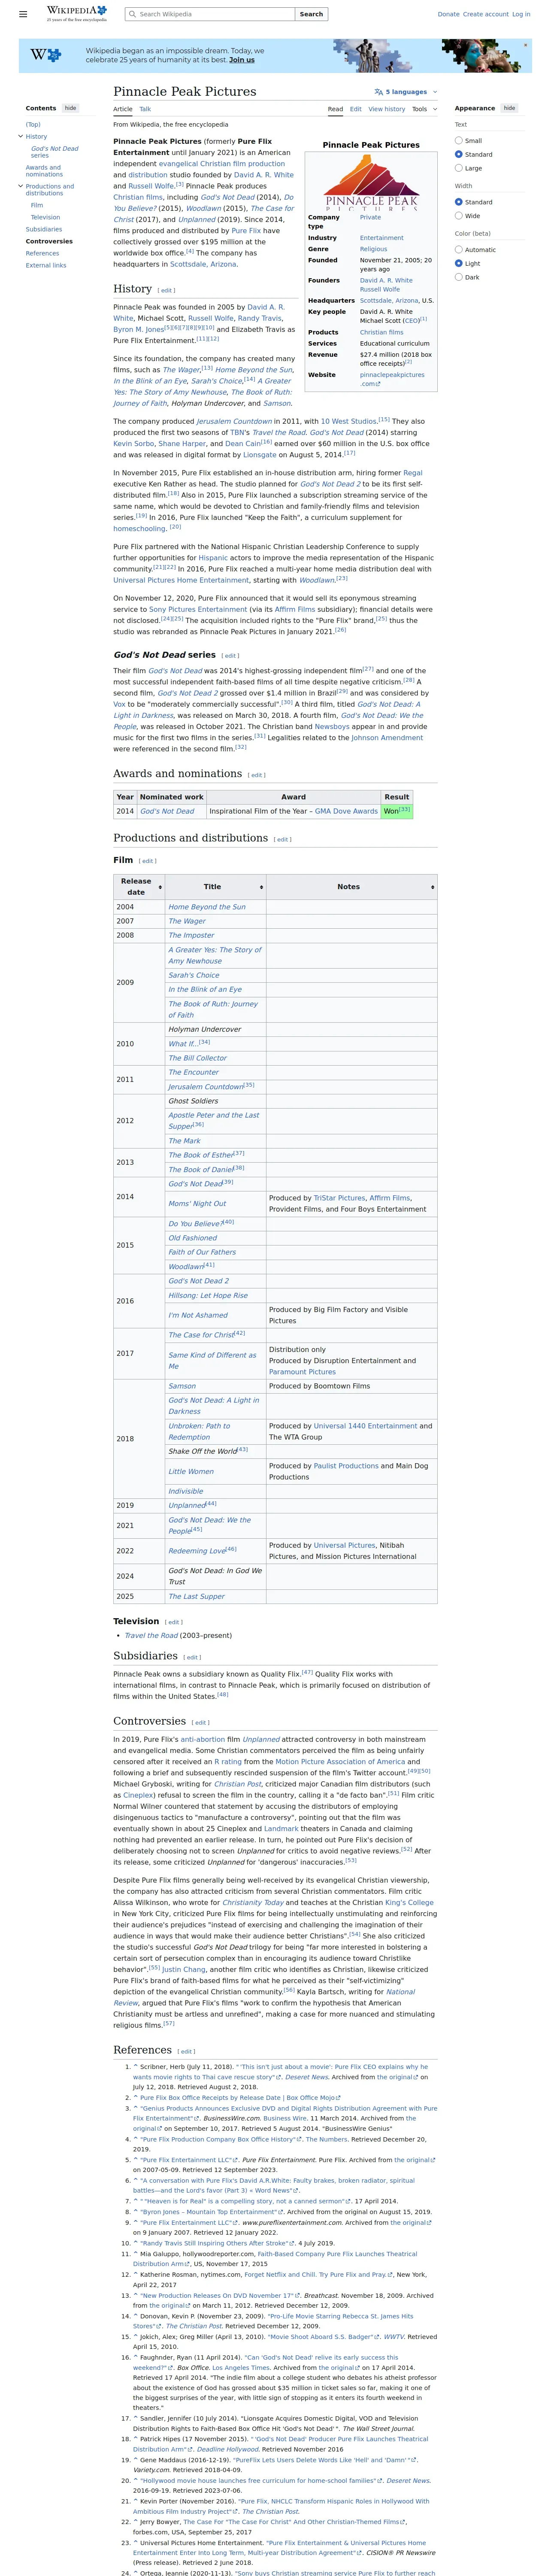The height and width of the screenshot is (2576, 551).
Task: Hide the Appearance panel
Action: click(509, 108)
